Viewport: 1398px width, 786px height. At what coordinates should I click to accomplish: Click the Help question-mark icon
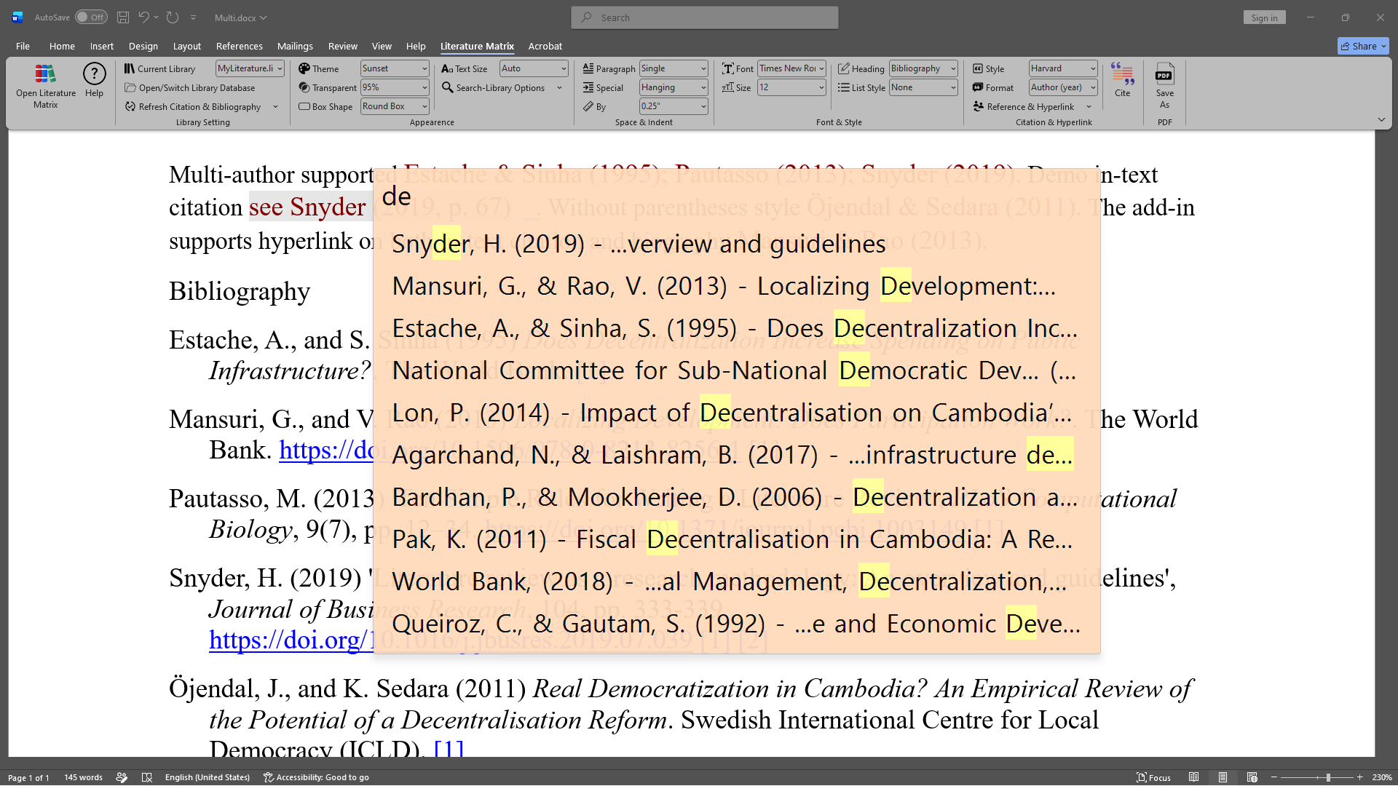tap(94, 74)
